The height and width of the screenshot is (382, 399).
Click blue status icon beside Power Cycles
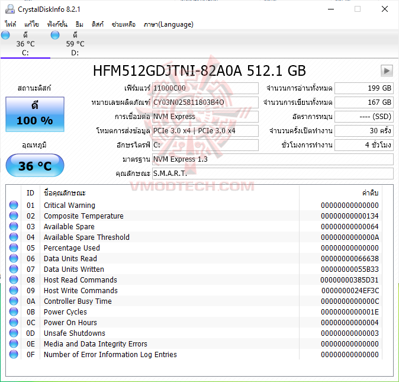pos(14,312)
